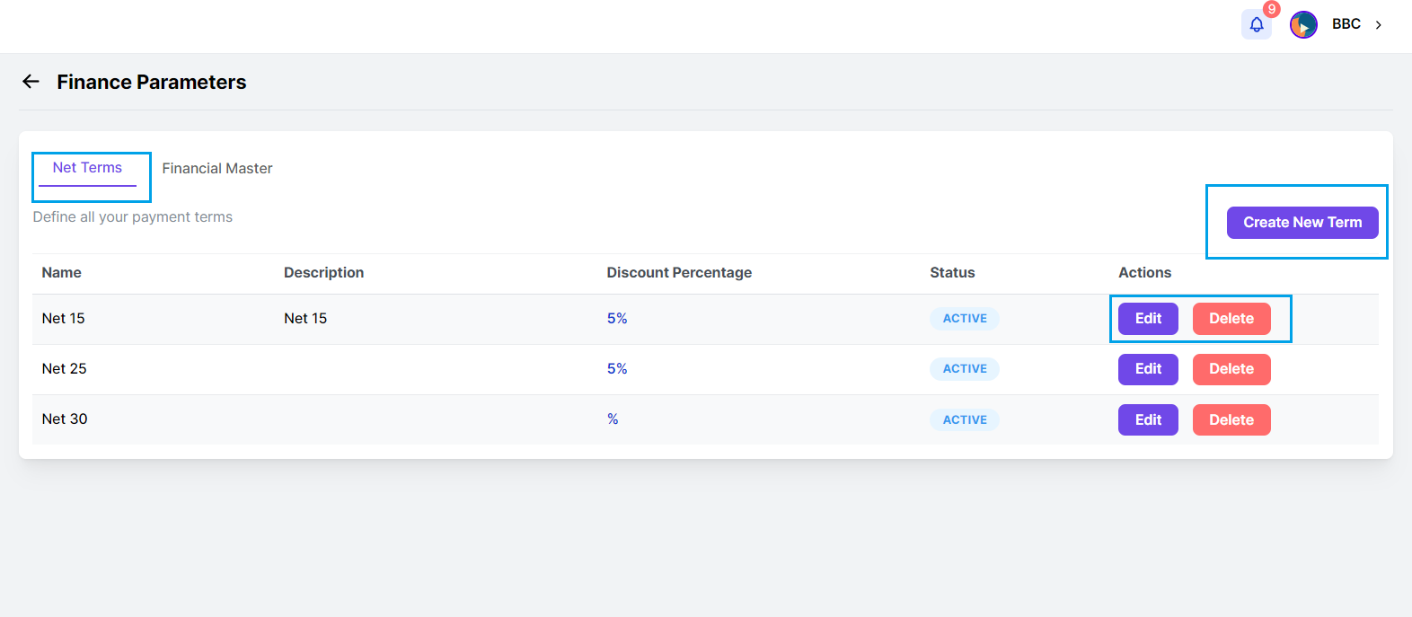Click the Net 30 name cell
The height and width of the screenshot is (617, 1412).
65,419
